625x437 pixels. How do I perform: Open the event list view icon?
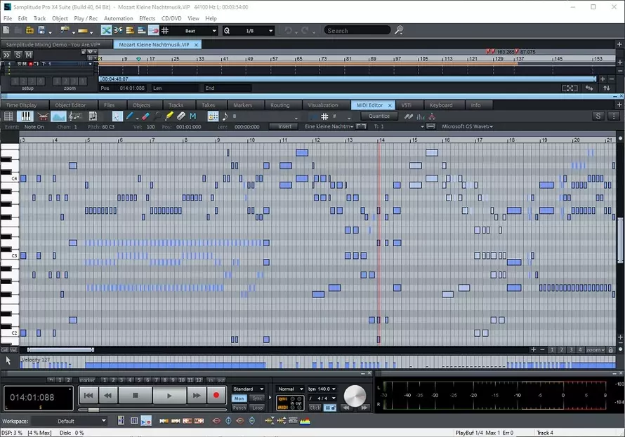click(x=8, y=116)
